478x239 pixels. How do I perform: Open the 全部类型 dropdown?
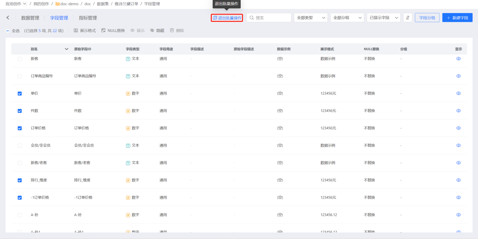coord(311,18)
